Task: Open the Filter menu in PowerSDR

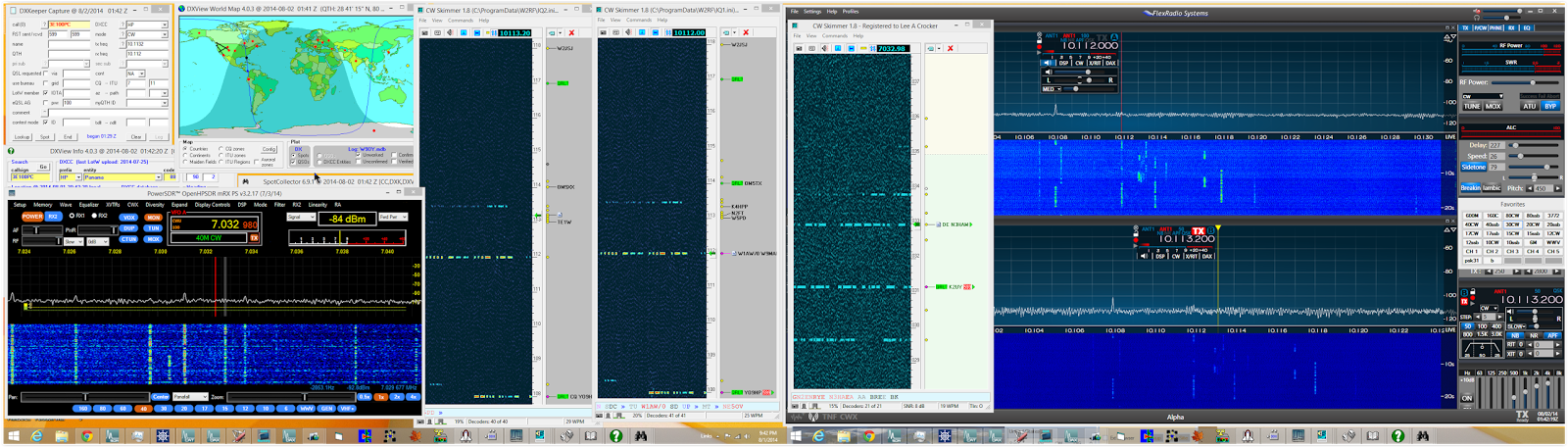Action: [279, 205]
